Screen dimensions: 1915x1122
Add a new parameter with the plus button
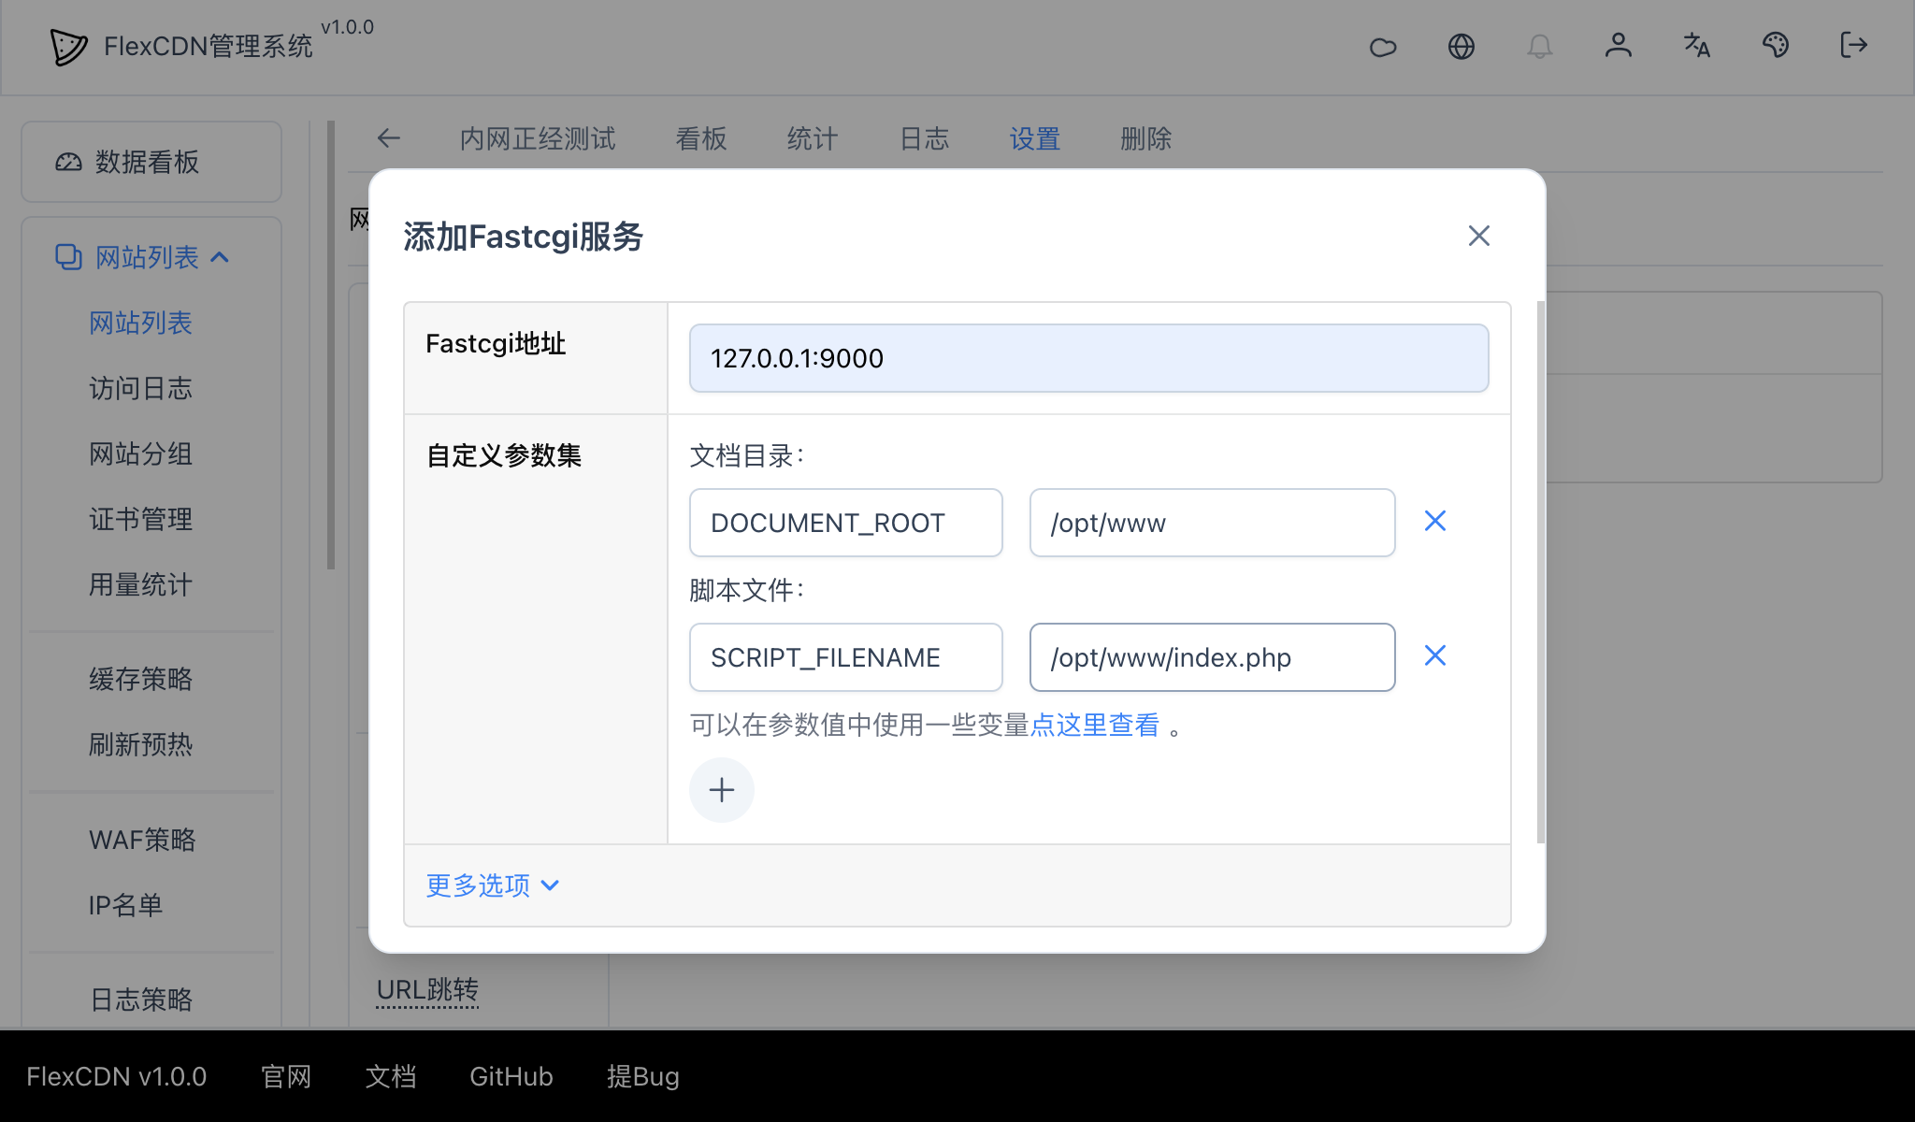click(x=721, y=789)
